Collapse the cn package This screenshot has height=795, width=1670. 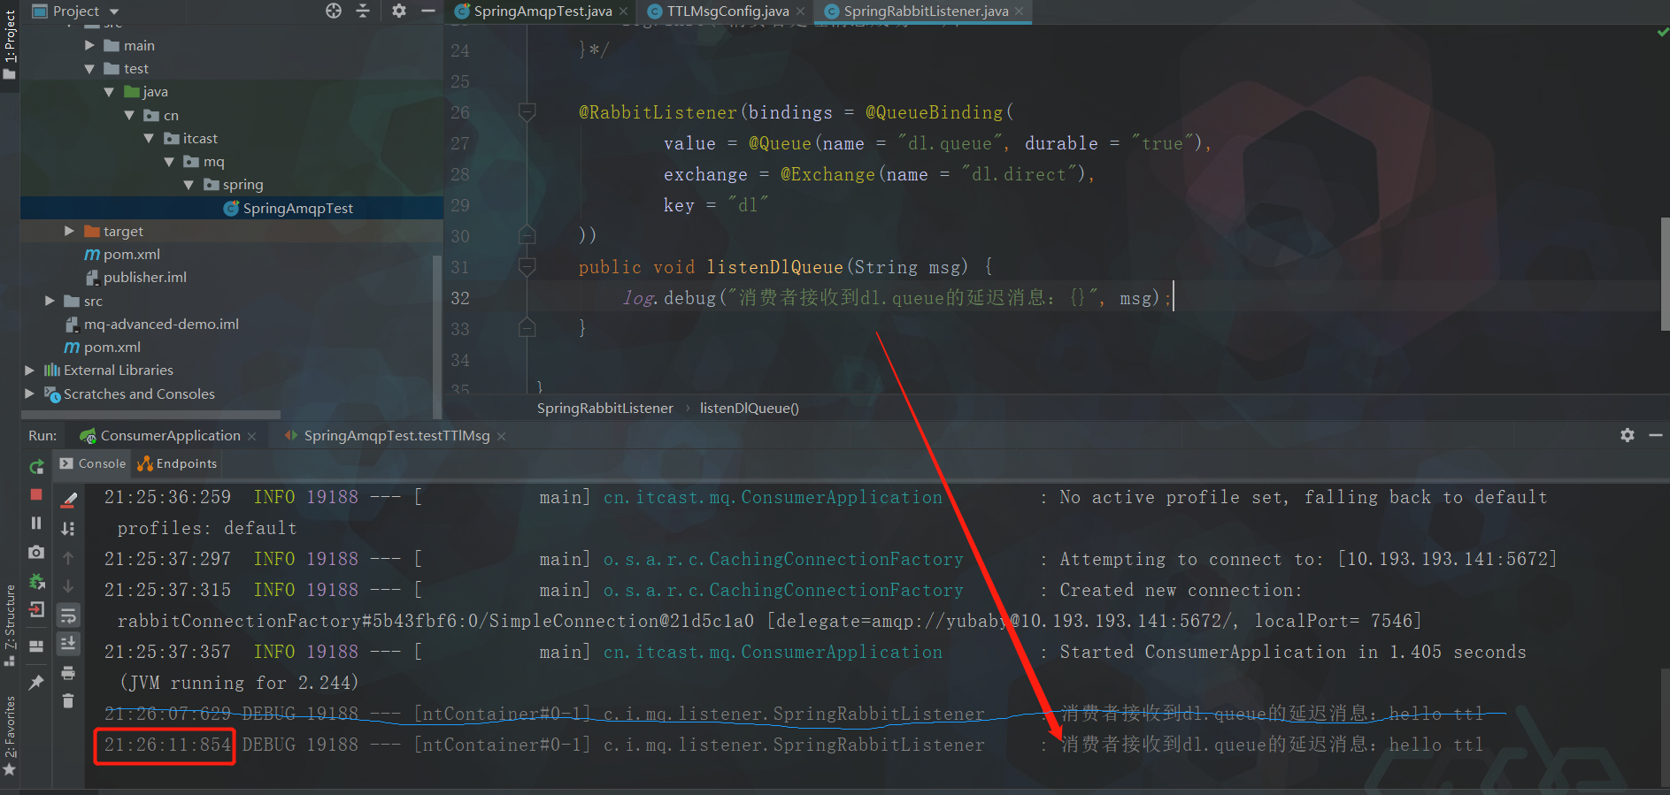pyautogui.click(x=129, y=116)
